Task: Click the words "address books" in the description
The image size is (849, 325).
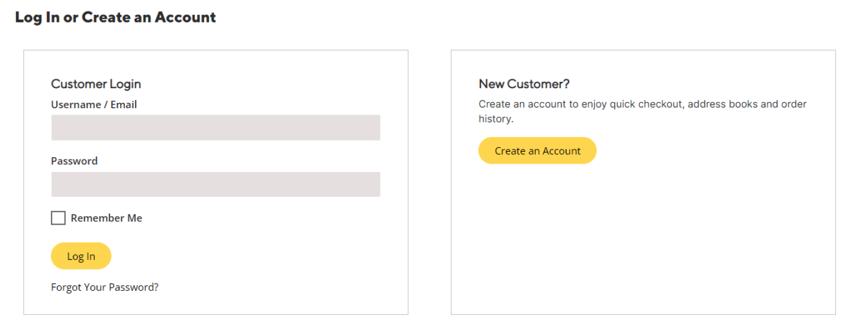Action: click(x=723, y=104)
